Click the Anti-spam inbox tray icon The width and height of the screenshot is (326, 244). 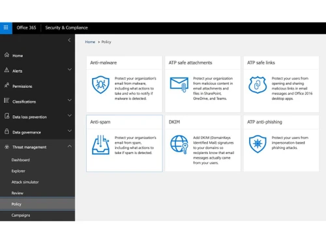[x=100, y=144]
